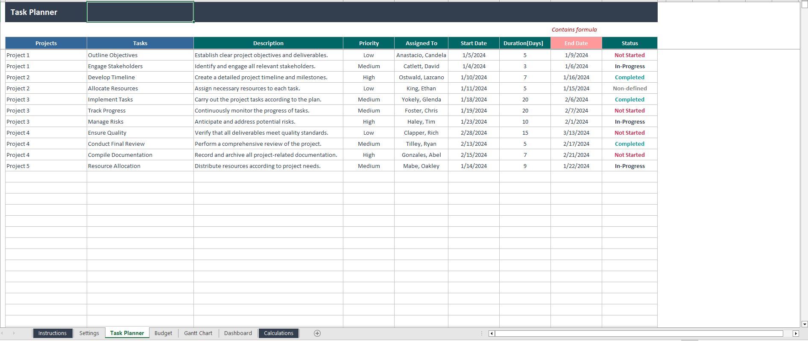Click High priority for Compile Documentation
Image resolution: width=808 pixels, height=341 pixels.
(x=369, y=155)
